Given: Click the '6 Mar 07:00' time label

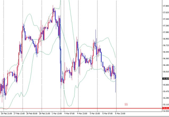Looking at the screenshot, I should [107, 114].
